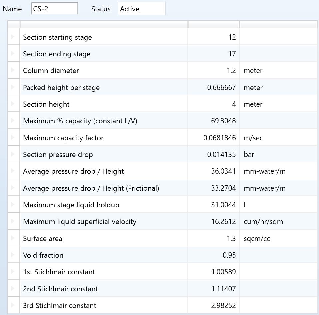Click the Name field containing CS-2

point(55,9)
